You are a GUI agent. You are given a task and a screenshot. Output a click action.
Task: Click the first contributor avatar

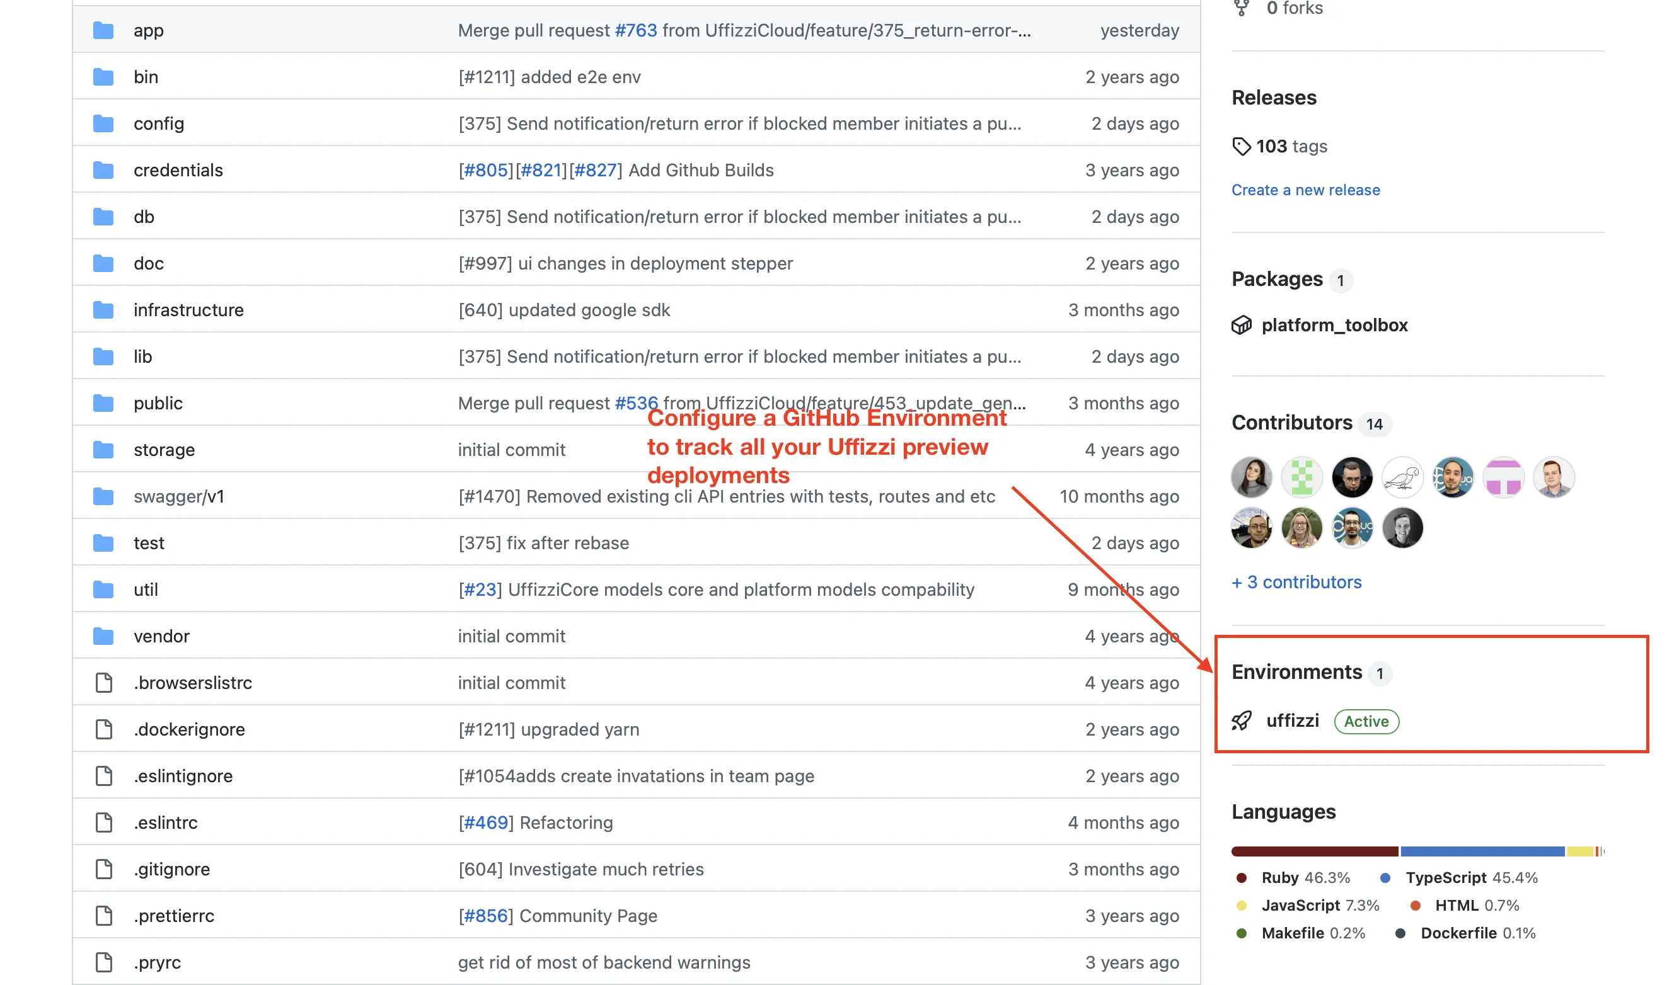(x=1251, y=477)
